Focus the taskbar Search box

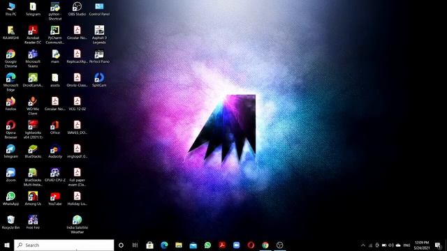pyautogui.click(x=64, y=245)
